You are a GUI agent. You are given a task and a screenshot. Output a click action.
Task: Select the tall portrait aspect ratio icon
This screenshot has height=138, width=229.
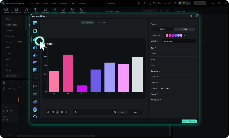(62, 112)
